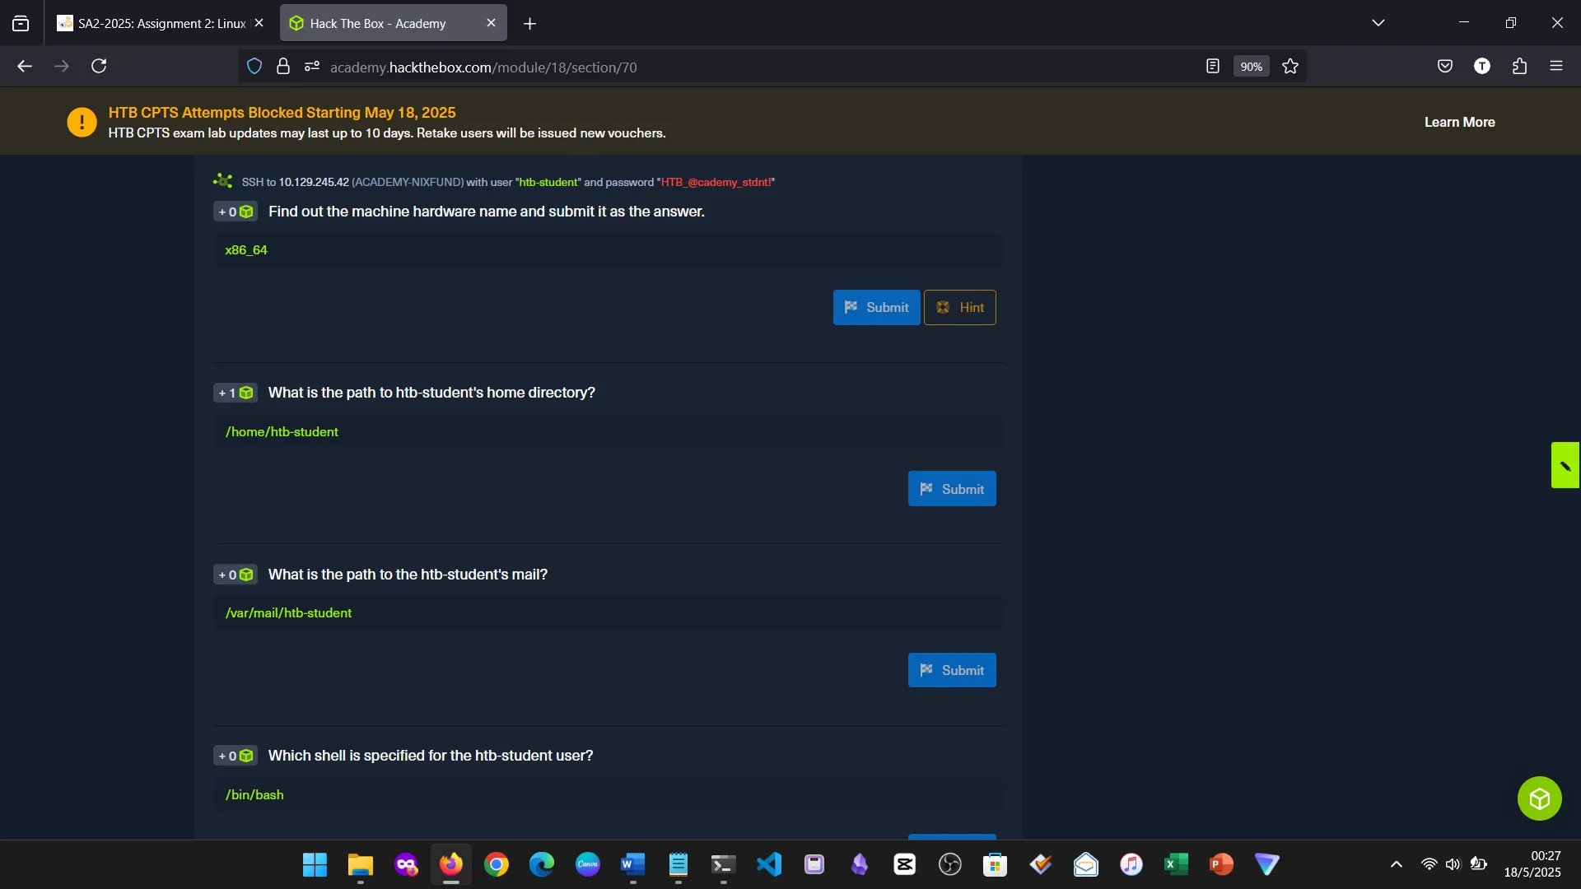Click the Learn More link
1581x889 pixels.
pyautogui.click(x=1459, y=121)
